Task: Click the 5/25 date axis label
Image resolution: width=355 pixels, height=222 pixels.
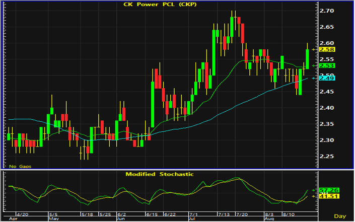Action: coord(105,214)
